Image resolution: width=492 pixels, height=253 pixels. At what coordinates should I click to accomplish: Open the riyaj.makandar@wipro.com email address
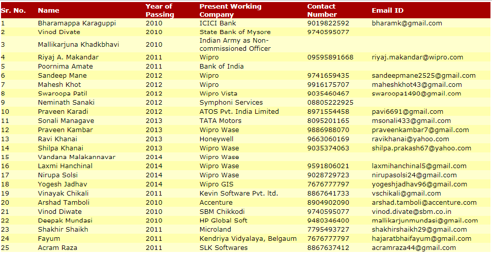(x=417, y=57)
